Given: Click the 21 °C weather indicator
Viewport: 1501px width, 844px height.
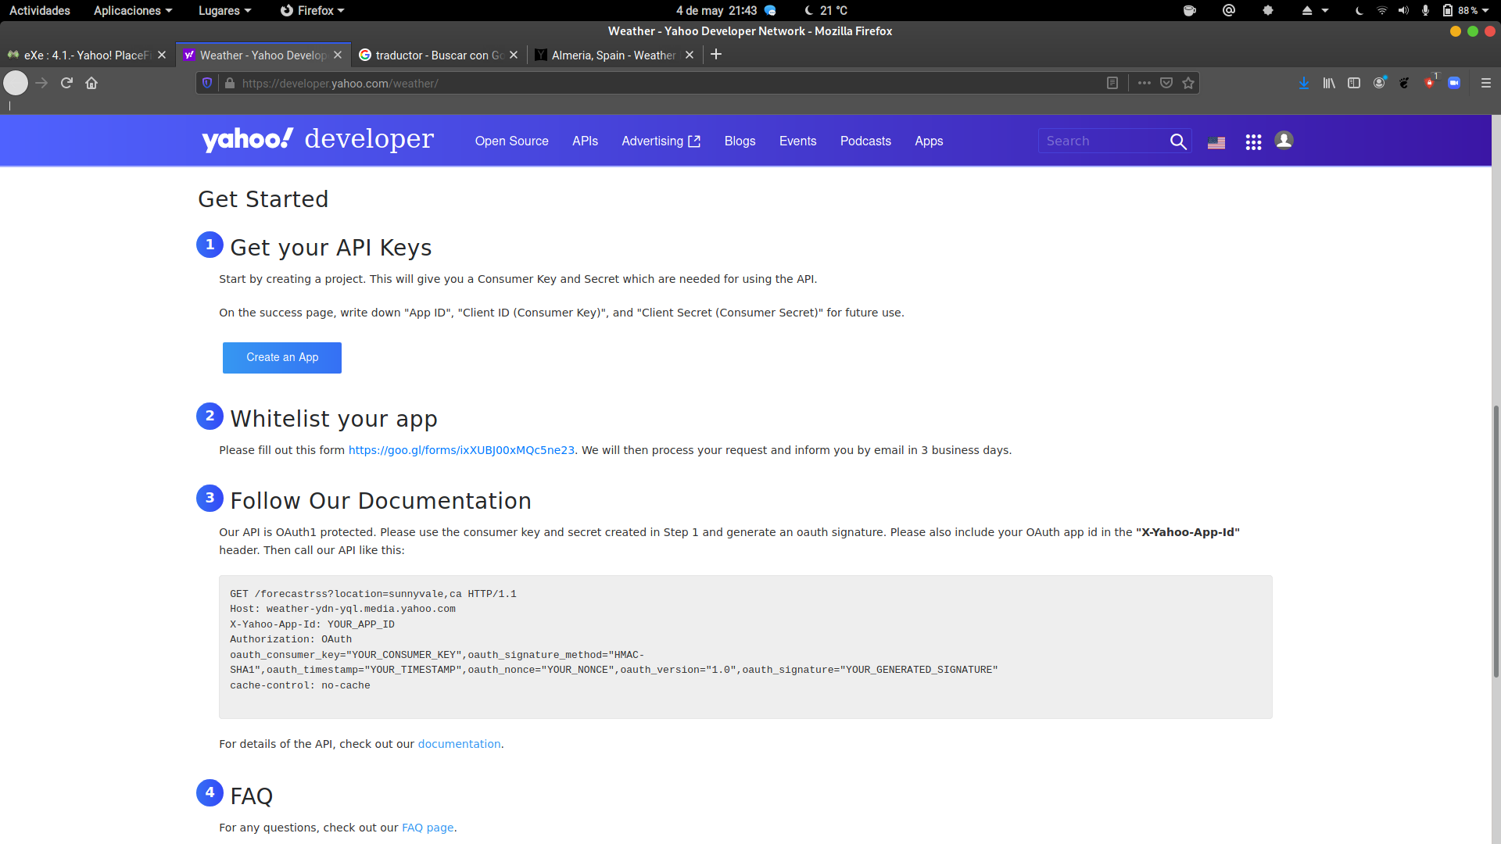Looking at the screenshot, I should point(826,11).
